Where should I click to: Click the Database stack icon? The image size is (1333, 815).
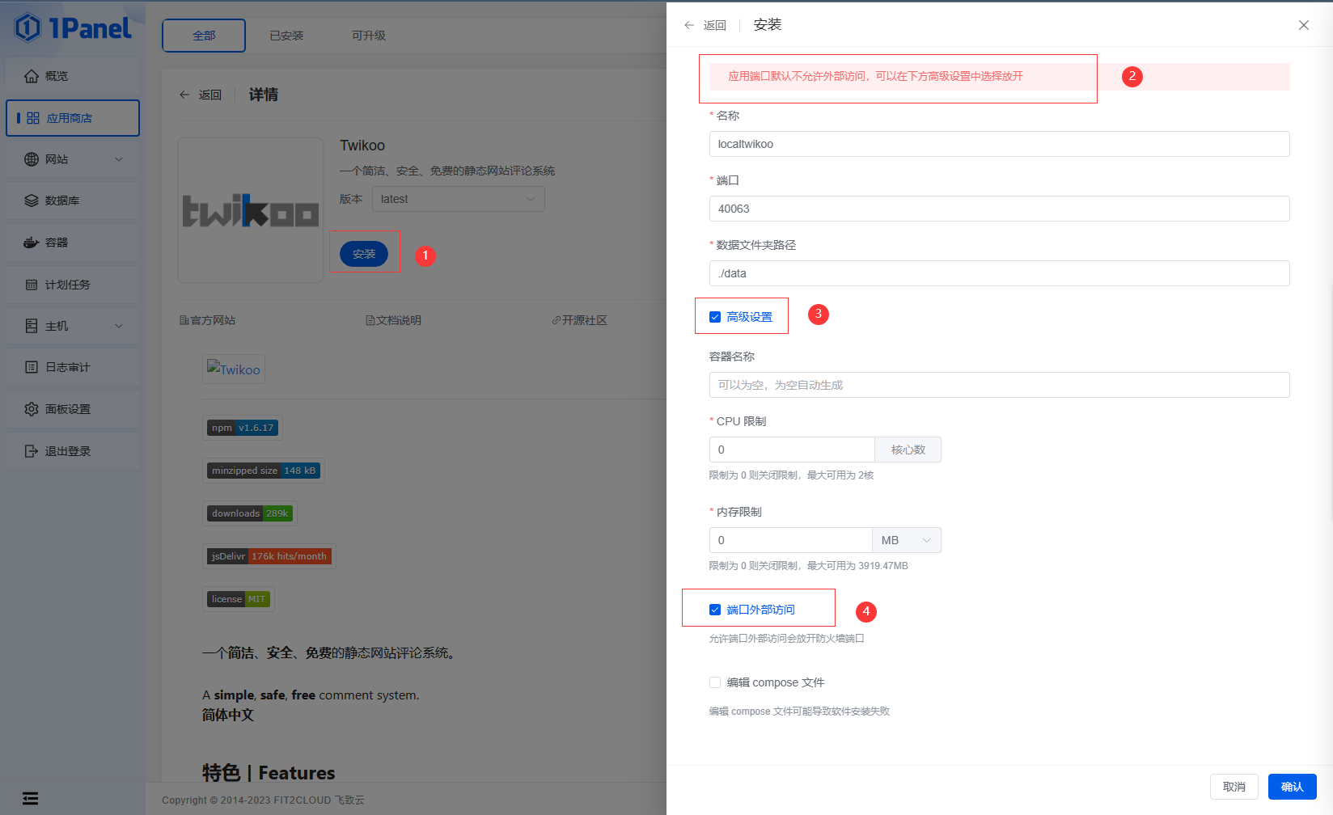pyautogui.click(x=32, y=201)
